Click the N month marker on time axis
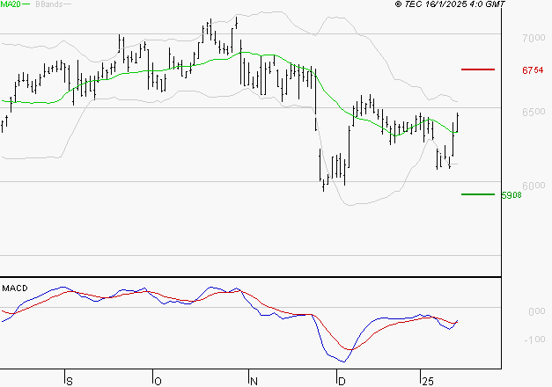The height and width of the screenshot is (387, 552). click(x=254, y=382)
